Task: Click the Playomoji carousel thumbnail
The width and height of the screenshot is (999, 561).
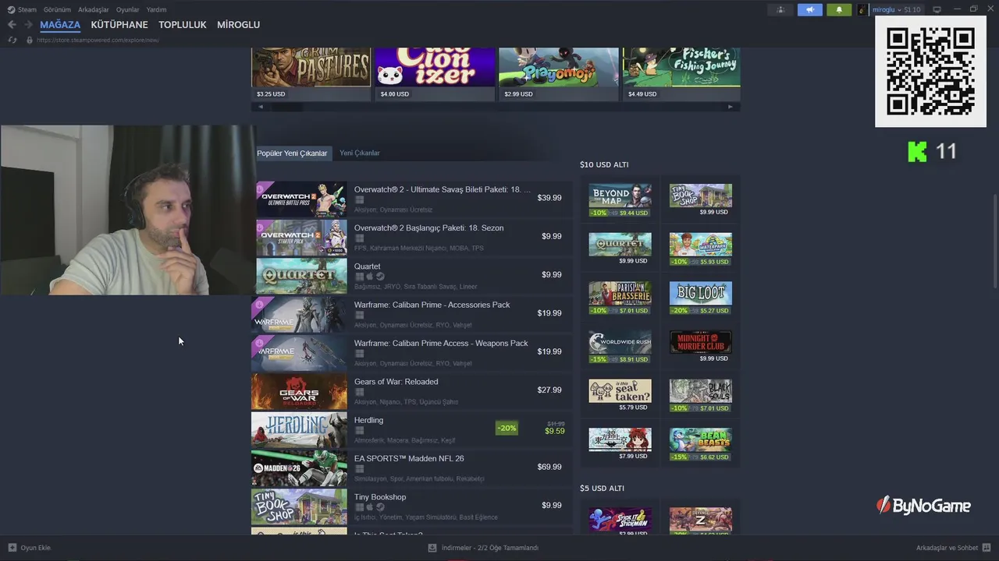Action: tap(558, 67)
